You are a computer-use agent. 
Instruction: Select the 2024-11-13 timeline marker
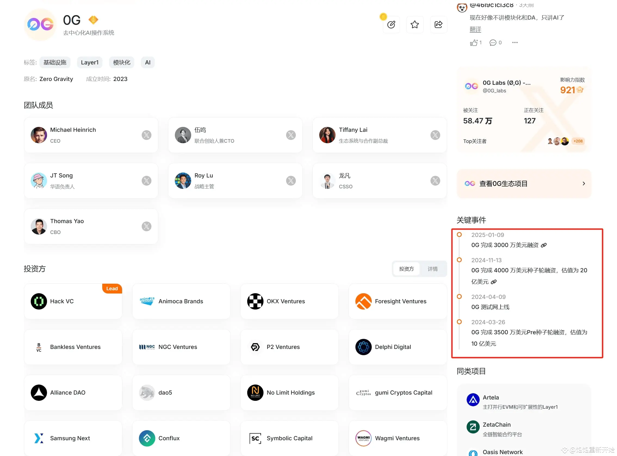point(459,260)
